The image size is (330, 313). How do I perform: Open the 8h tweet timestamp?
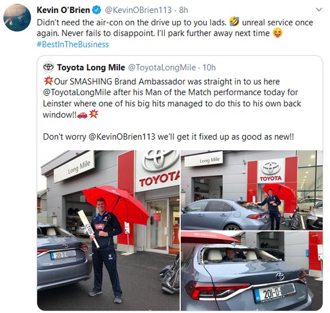(x=183, y=10)
